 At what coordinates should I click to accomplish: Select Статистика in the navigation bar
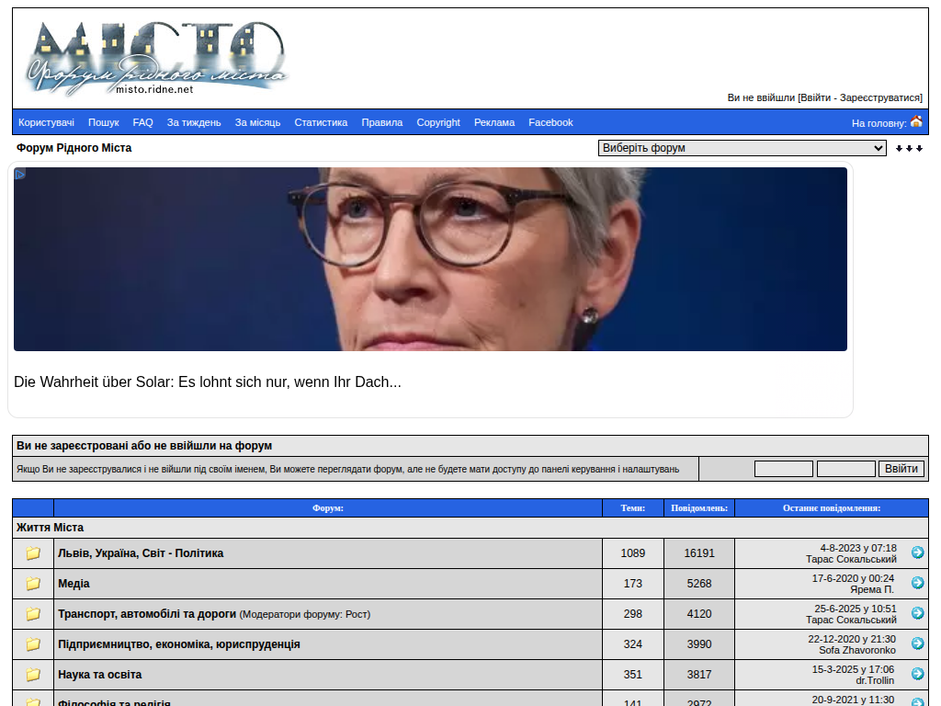coord(321,122)
